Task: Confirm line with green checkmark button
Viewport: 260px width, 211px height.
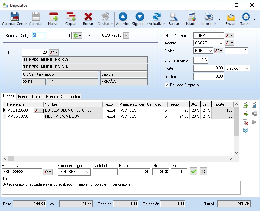Action: (193, 172)
